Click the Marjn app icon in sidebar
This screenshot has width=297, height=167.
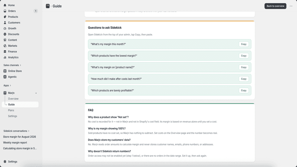tap(5, 93)
